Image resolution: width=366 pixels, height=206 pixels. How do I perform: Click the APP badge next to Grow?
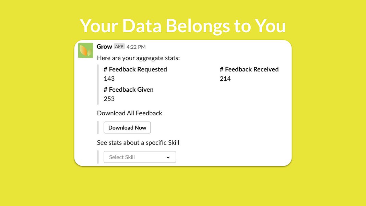point(119,46)
